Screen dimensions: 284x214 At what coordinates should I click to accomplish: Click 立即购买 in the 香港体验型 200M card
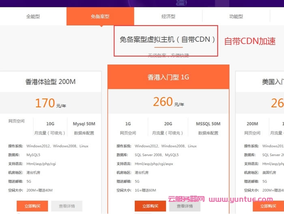click(x=32, y=206)
